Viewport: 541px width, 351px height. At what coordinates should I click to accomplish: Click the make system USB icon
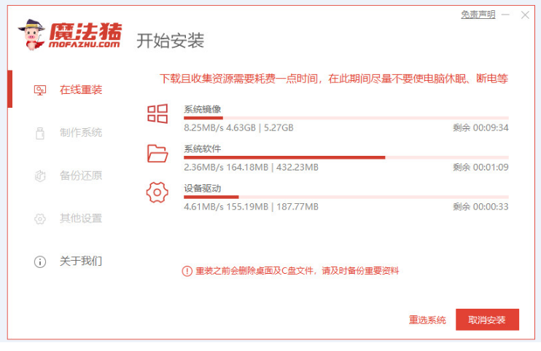pos(41,133)
